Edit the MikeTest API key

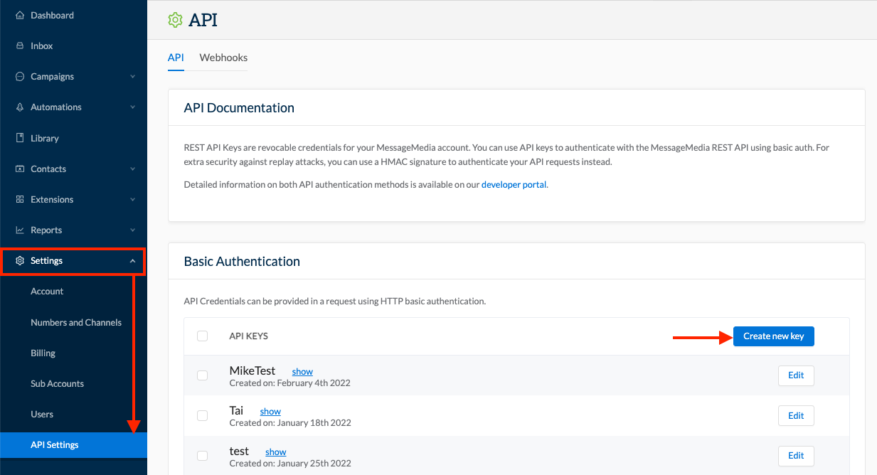[x=796, y=375]
